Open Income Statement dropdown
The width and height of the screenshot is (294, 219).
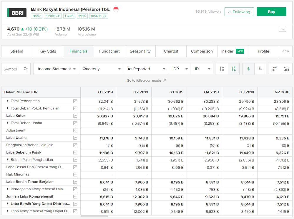56,69
